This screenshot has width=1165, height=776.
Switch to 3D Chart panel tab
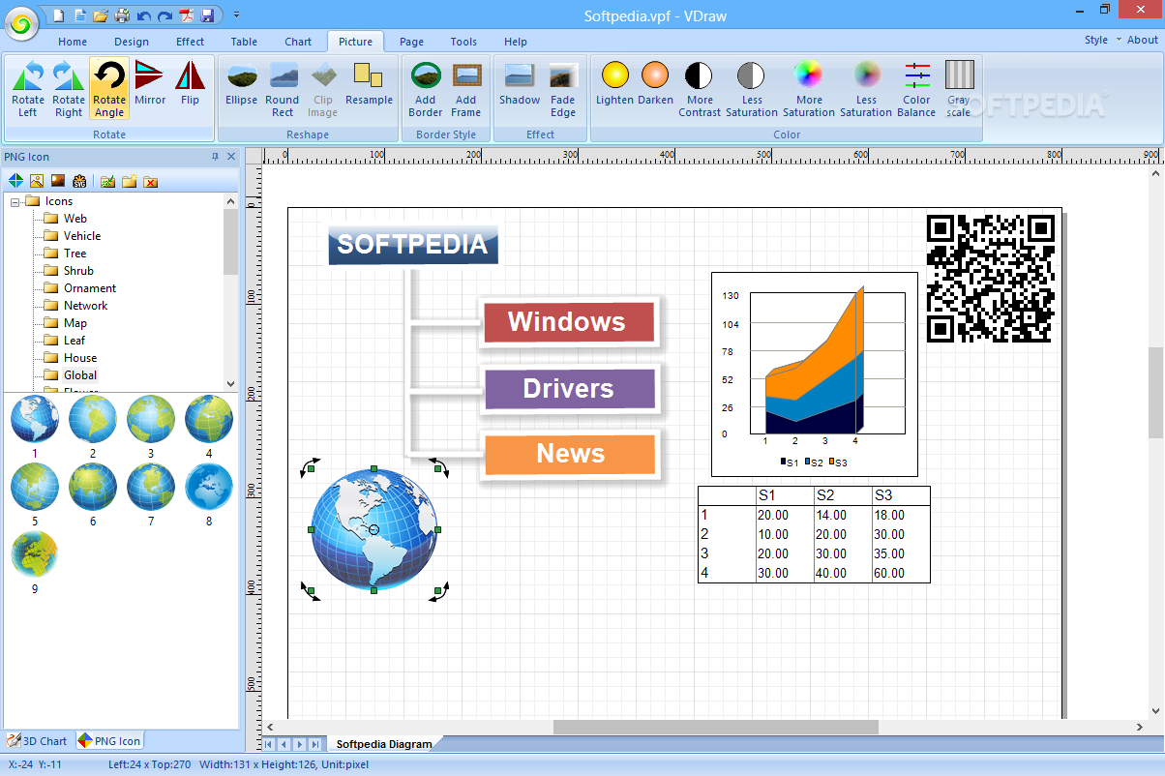[x=38, y=741]
